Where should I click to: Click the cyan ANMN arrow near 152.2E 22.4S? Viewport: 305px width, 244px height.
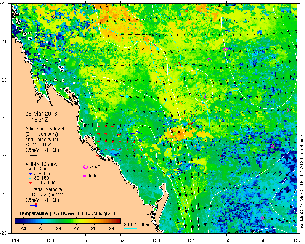[125, 96]
